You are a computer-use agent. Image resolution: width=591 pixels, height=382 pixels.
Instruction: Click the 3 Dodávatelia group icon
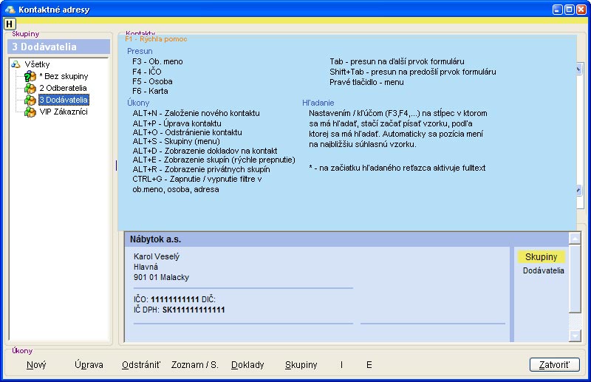(x=30, y=100)
